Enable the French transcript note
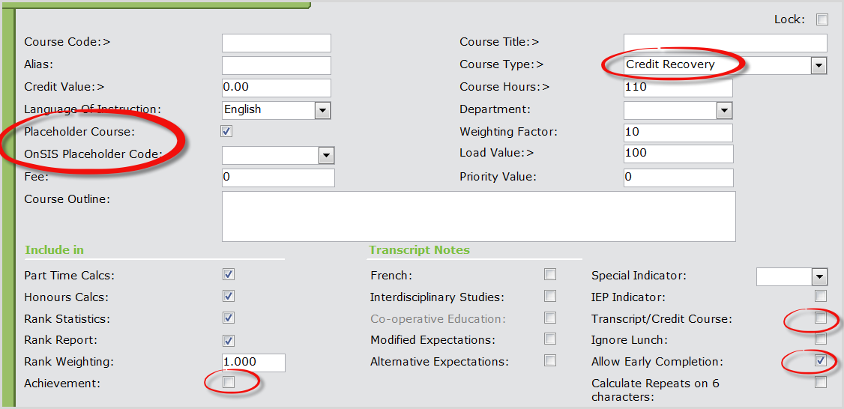Viewport: 844px width, 409px height. click(550, 275)
